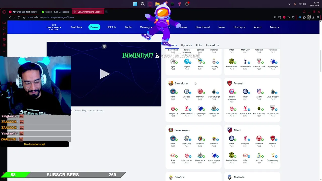Screen dimensions: 322x181
Task: Select the Kairat Almaty crest in Arsenal's card
Action: coord(259,108)
